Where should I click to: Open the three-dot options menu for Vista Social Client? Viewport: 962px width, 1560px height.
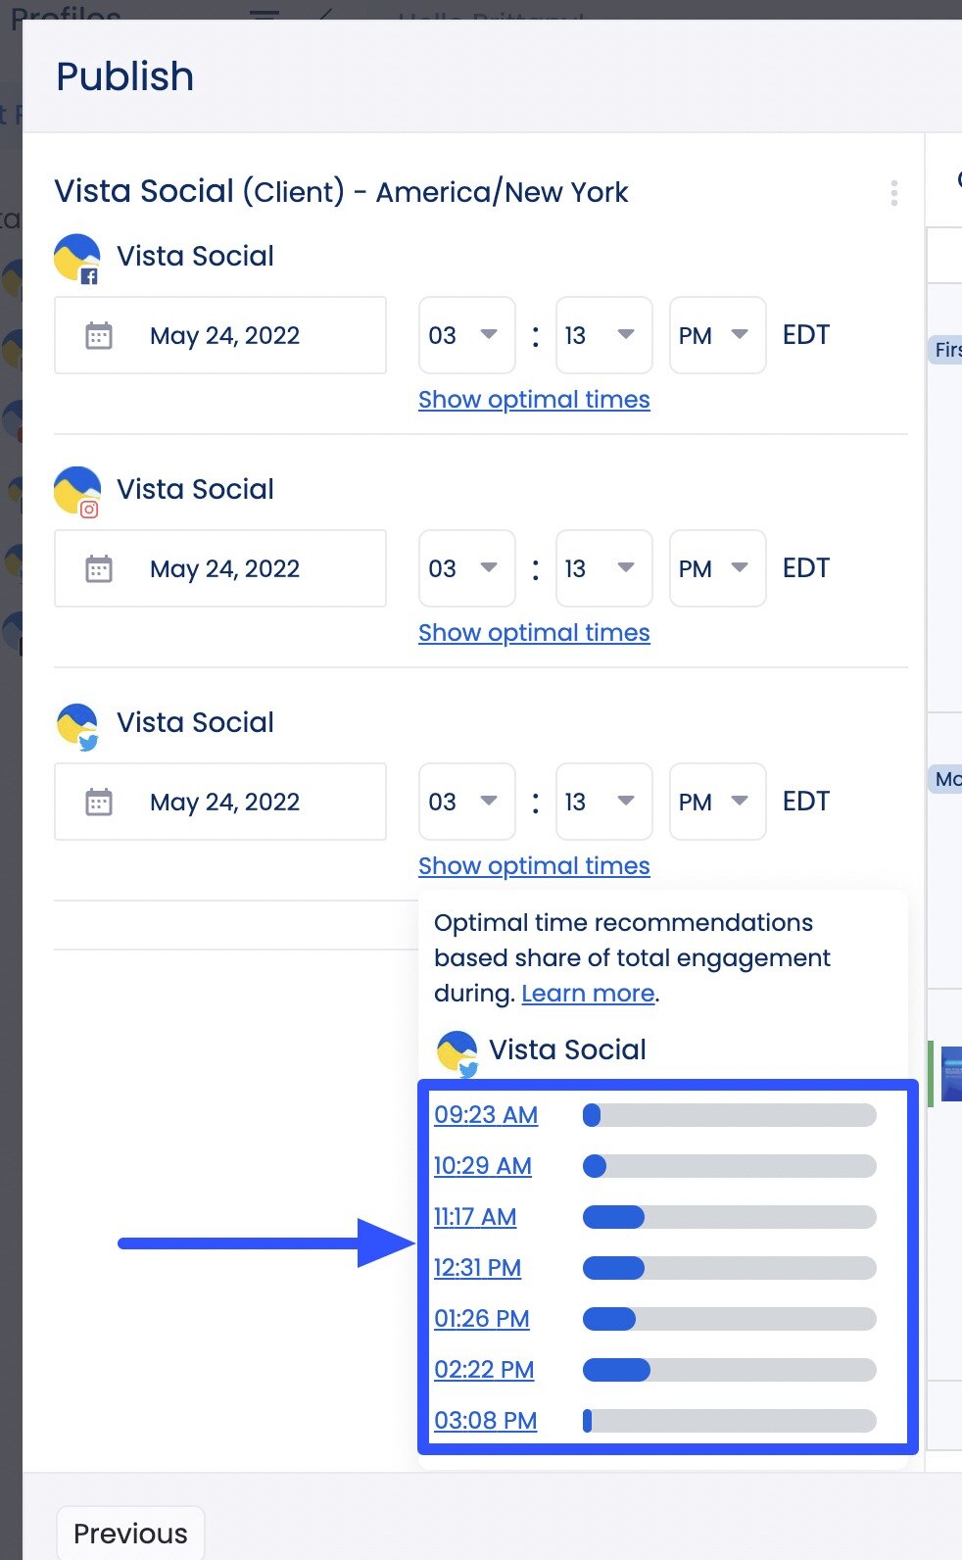(892, 193)
